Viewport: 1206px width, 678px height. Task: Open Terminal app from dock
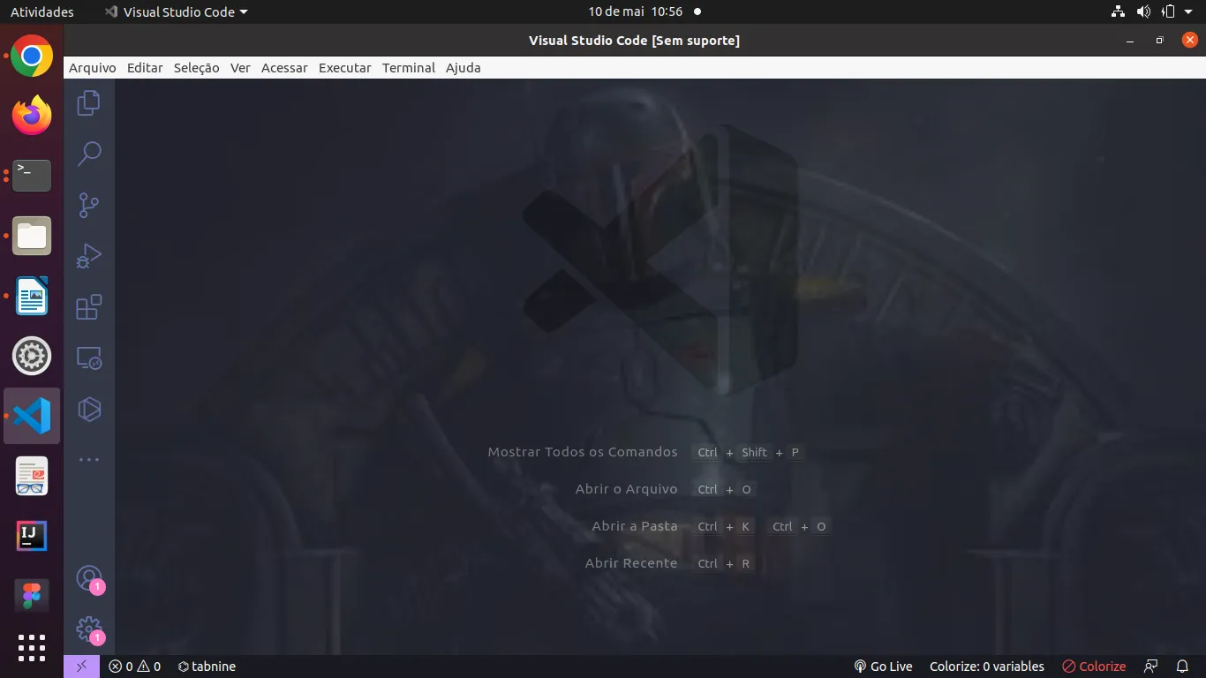coord(32,176)
